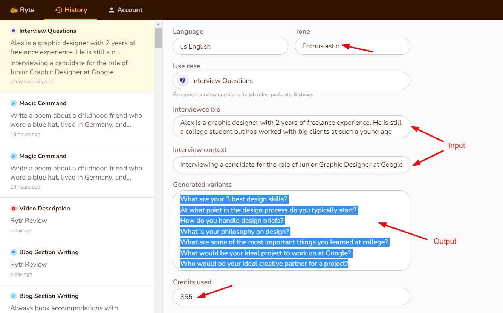The image size is (503, 313).
Task: Click the first Magic Command wand icon
Action: (14, 103)
